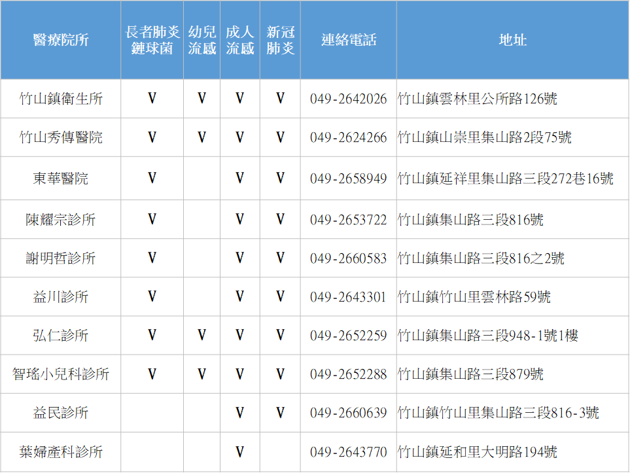Click phone number 049-2643301

[348, 297]
